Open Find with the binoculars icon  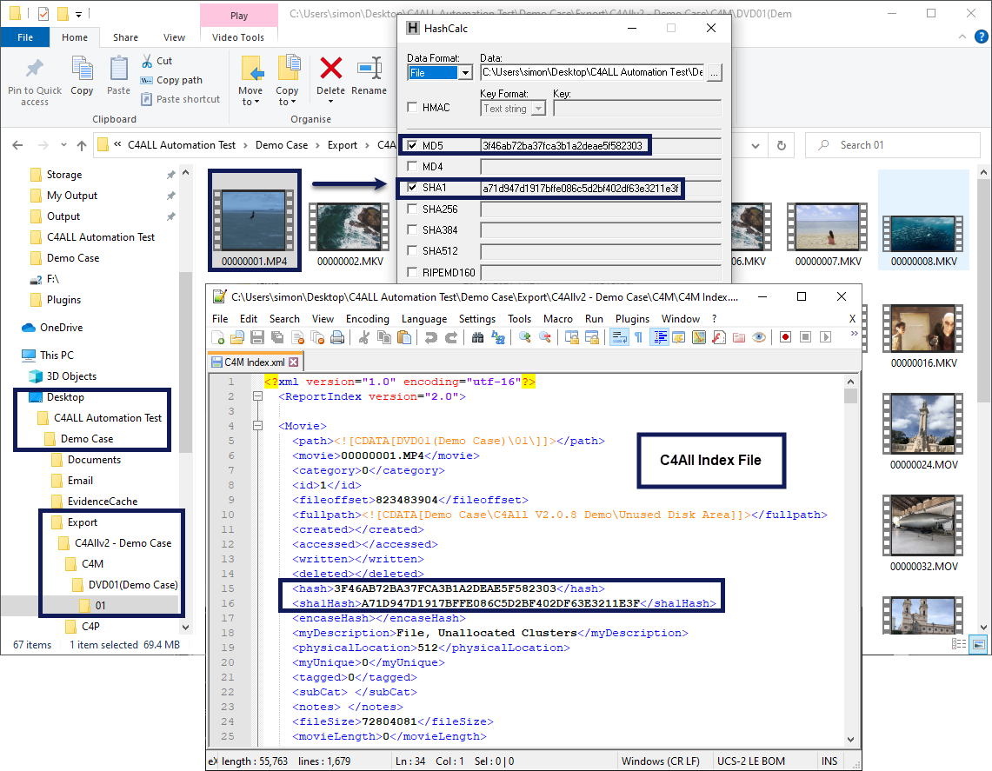point(477,338)
